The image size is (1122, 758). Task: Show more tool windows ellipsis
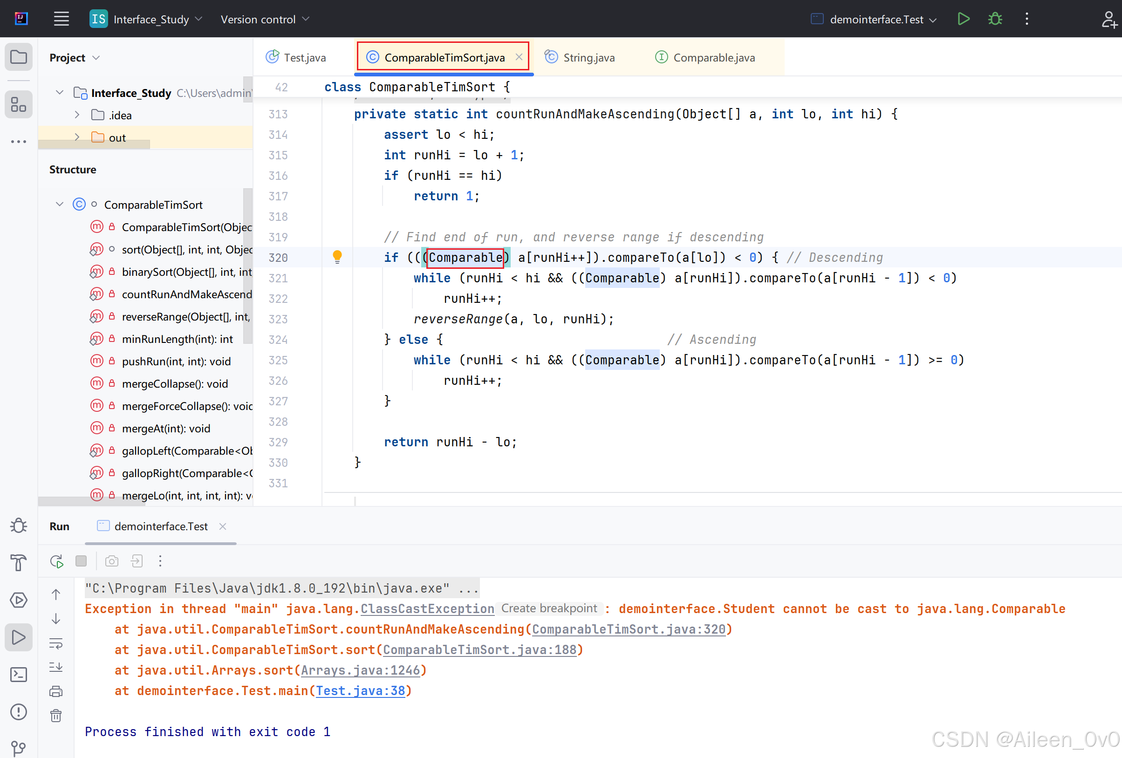tap(19, 142)
